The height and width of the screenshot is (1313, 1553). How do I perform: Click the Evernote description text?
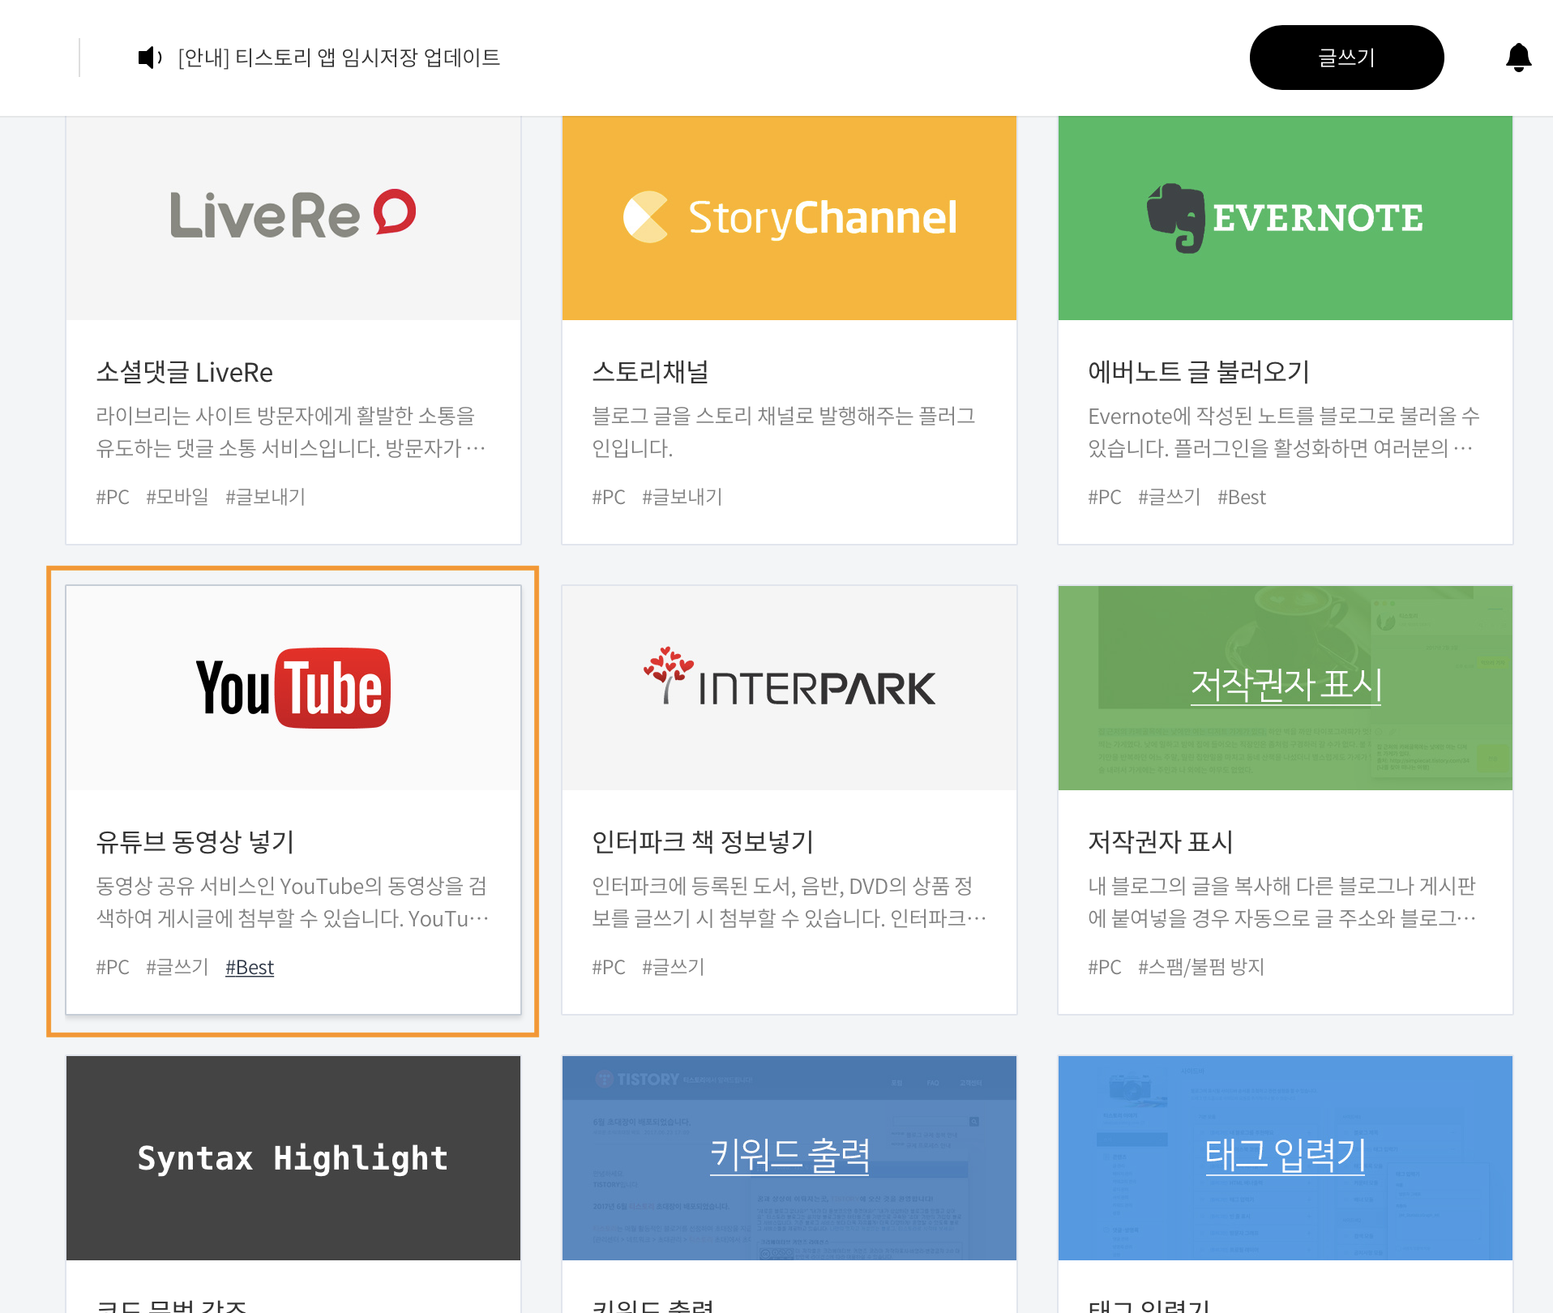pyautogui.click(x=1284, y=432)
